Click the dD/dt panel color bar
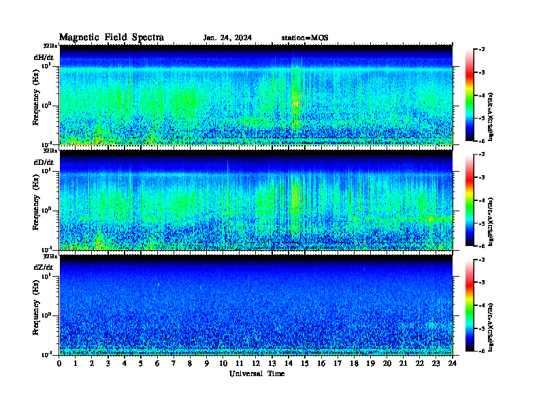The height and width of the screenshot is (417, 539). click(469, 200)
